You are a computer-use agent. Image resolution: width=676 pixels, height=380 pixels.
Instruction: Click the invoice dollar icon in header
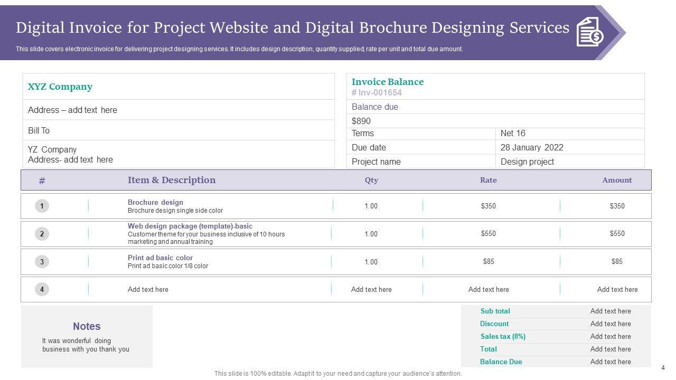[x=590, y=32]
